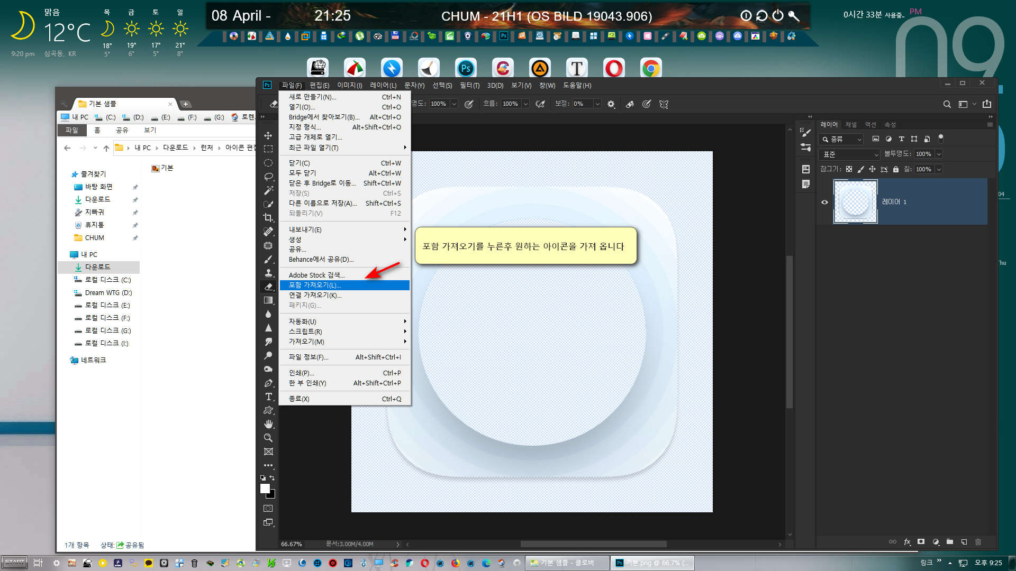Image resolution: width=1016 pixels, height=571 pixels.
Task: Switch to 채널 tab
Action: pyautogui.click(x=851, y=125)
